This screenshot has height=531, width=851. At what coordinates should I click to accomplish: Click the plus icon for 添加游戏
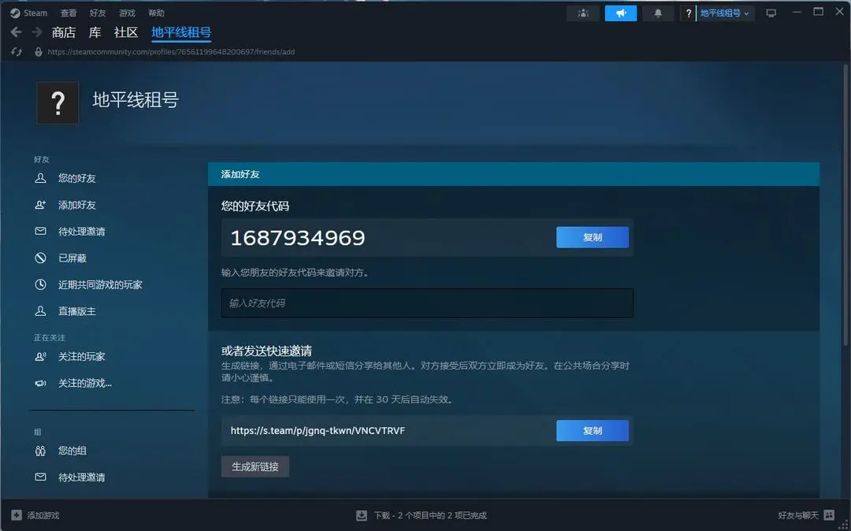[x=17, y=514]
